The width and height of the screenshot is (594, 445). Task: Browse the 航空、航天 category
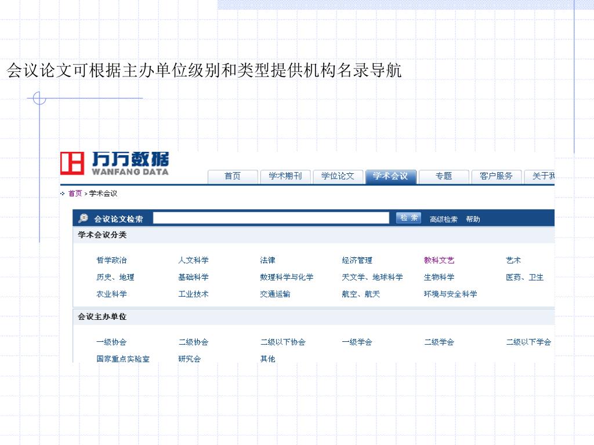[x=361, y=294]
